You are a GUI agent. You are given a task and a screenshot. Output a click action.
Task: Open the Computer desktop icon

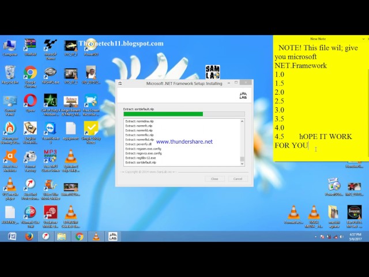(x=10, y=48)
